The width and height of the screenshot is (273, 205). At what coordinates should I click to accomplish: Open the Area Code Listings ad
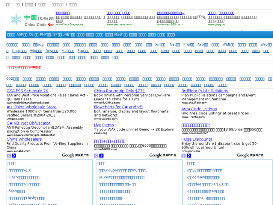click(x=199, y=109)
